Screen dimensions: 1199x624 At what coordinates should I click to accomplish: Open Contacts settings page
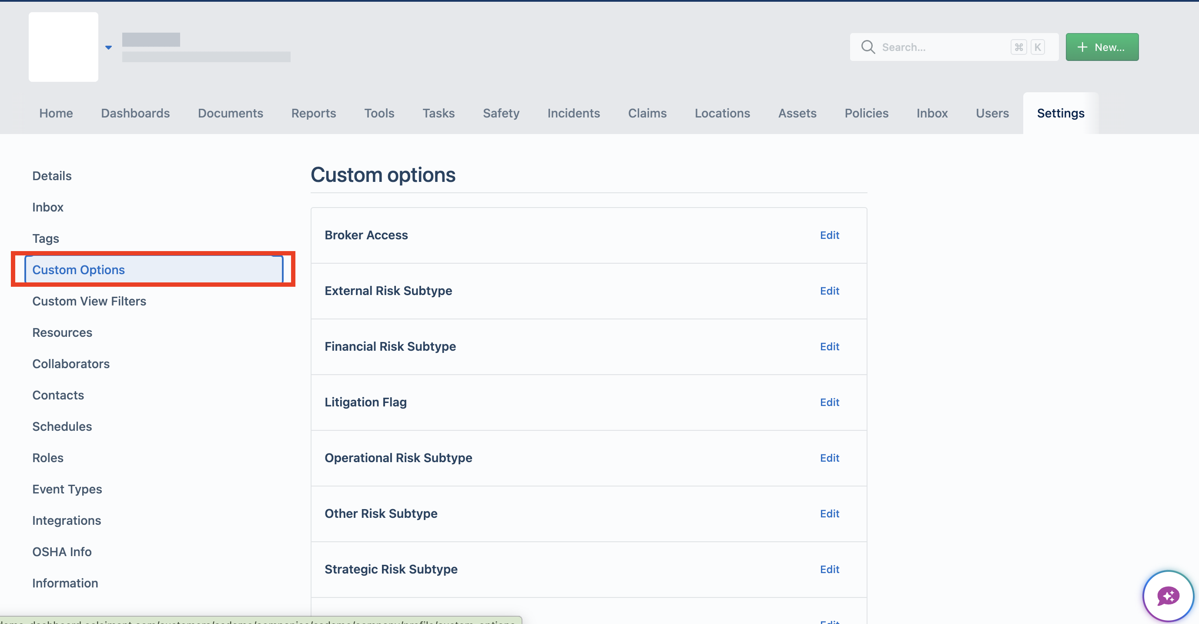click(58, 395)
